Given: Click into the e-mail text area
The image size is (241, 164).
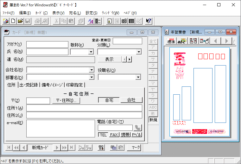Looking at the screenshot, I should [60, 129].
